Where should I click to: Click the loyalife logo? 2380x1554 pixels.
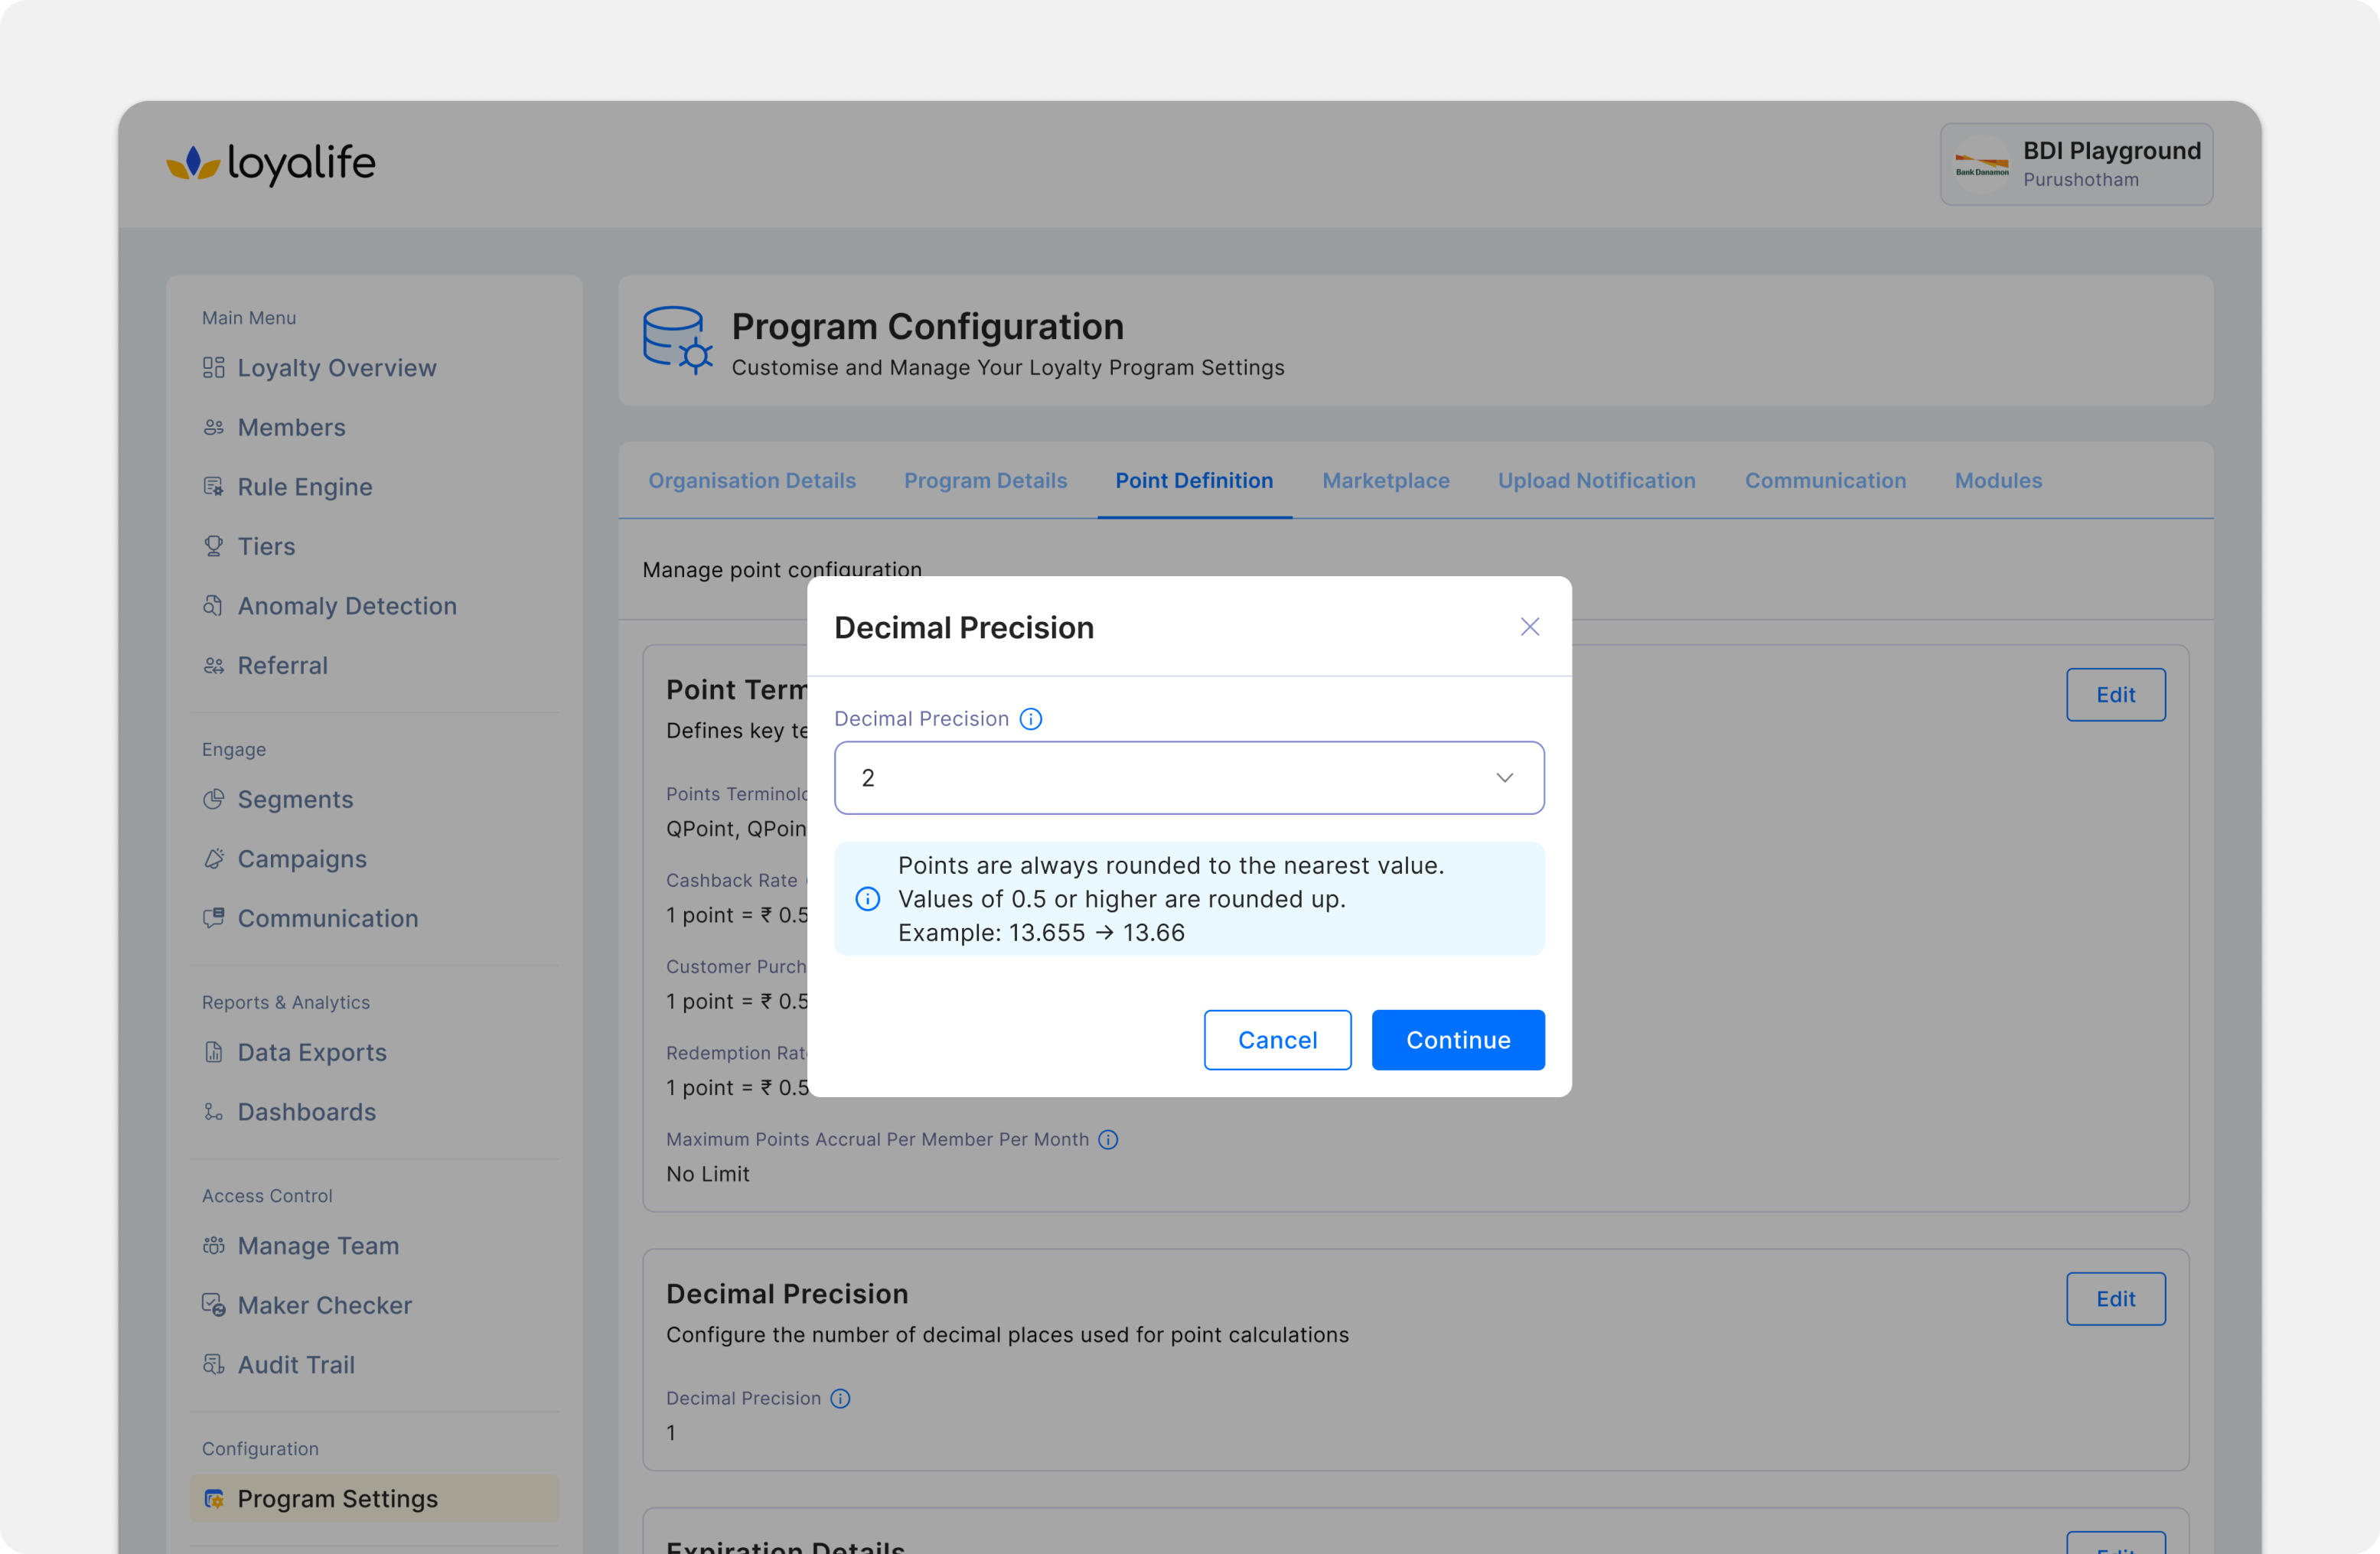(x=271, y=163)
